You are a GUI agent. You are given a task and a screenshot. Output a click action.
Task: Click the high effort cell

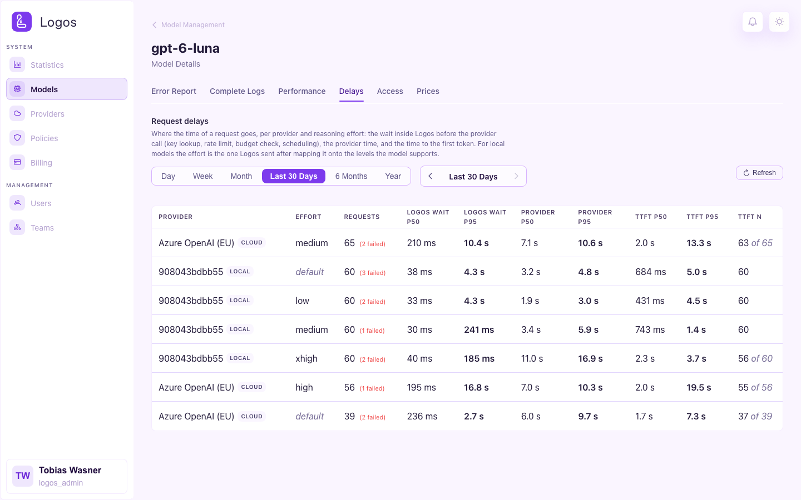coord(304,387)
